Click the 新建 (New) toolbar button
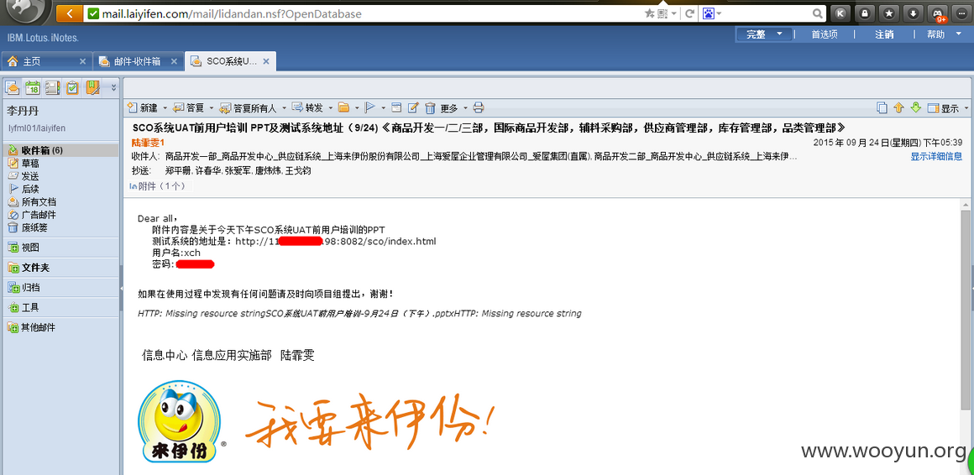The width and height of the screenshot is (974, 475). (142, 108)
